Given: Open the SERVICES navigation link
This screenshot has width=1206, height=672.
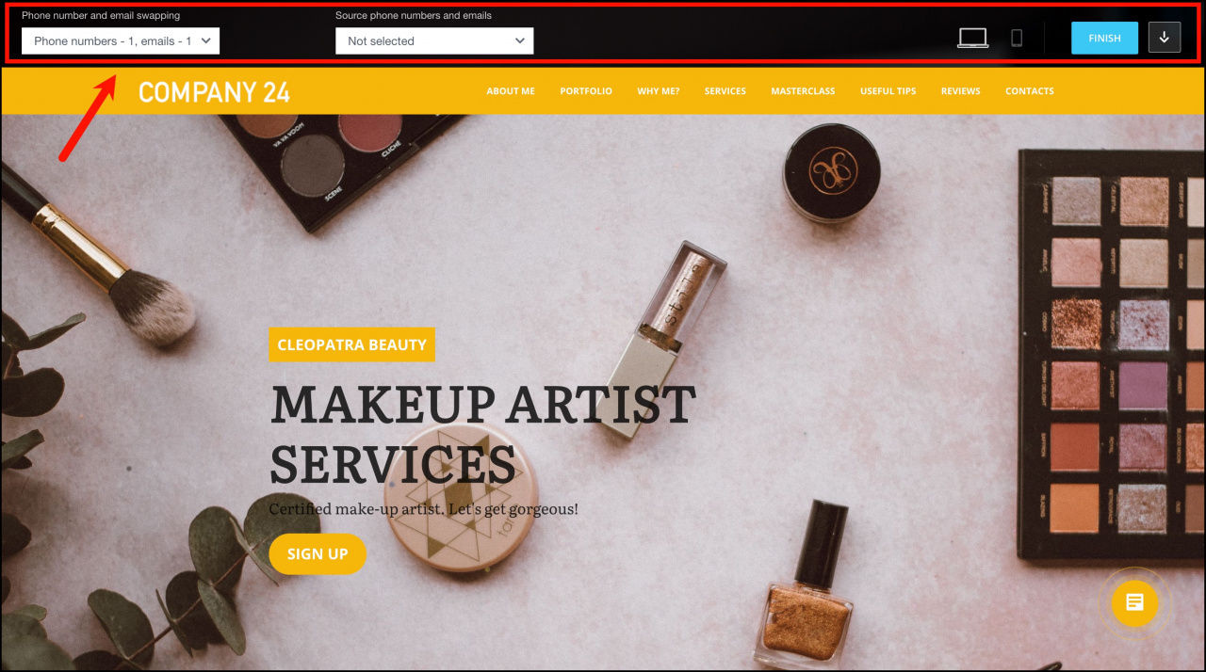Looking at the screenshot, I should tap(725, 91).
